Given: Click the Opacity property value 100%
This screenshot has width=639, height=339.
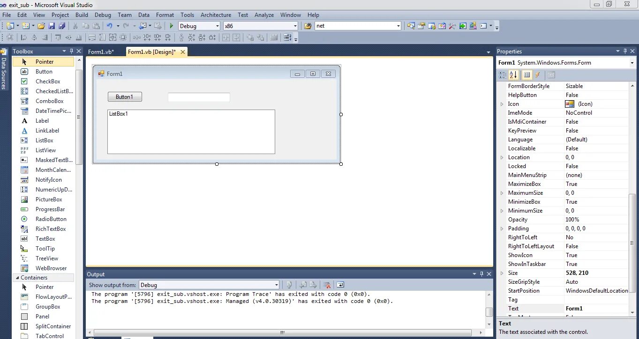Looking at the screenshot, I should (x=572, y=220).
